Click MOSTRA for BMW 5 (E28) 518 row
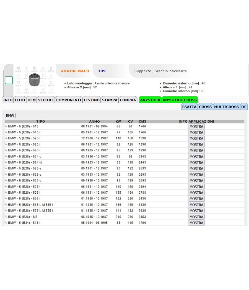This screenshot has height=290, width=249. pyautogui.click(x=196, y=126)
